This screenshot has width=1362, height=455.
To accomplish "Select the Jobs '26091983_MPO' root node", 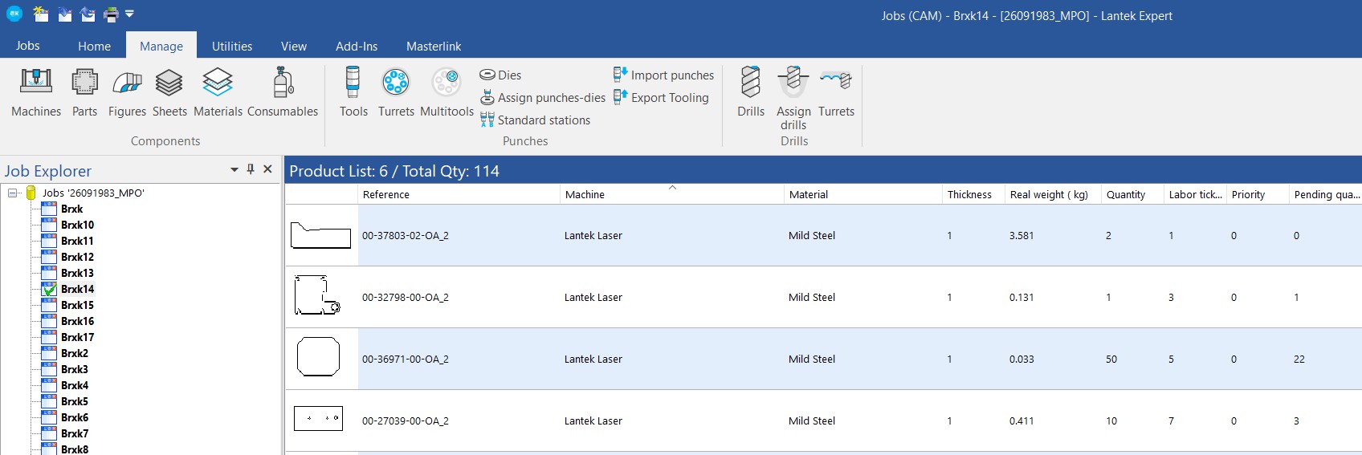I will [x=93, y=193].
